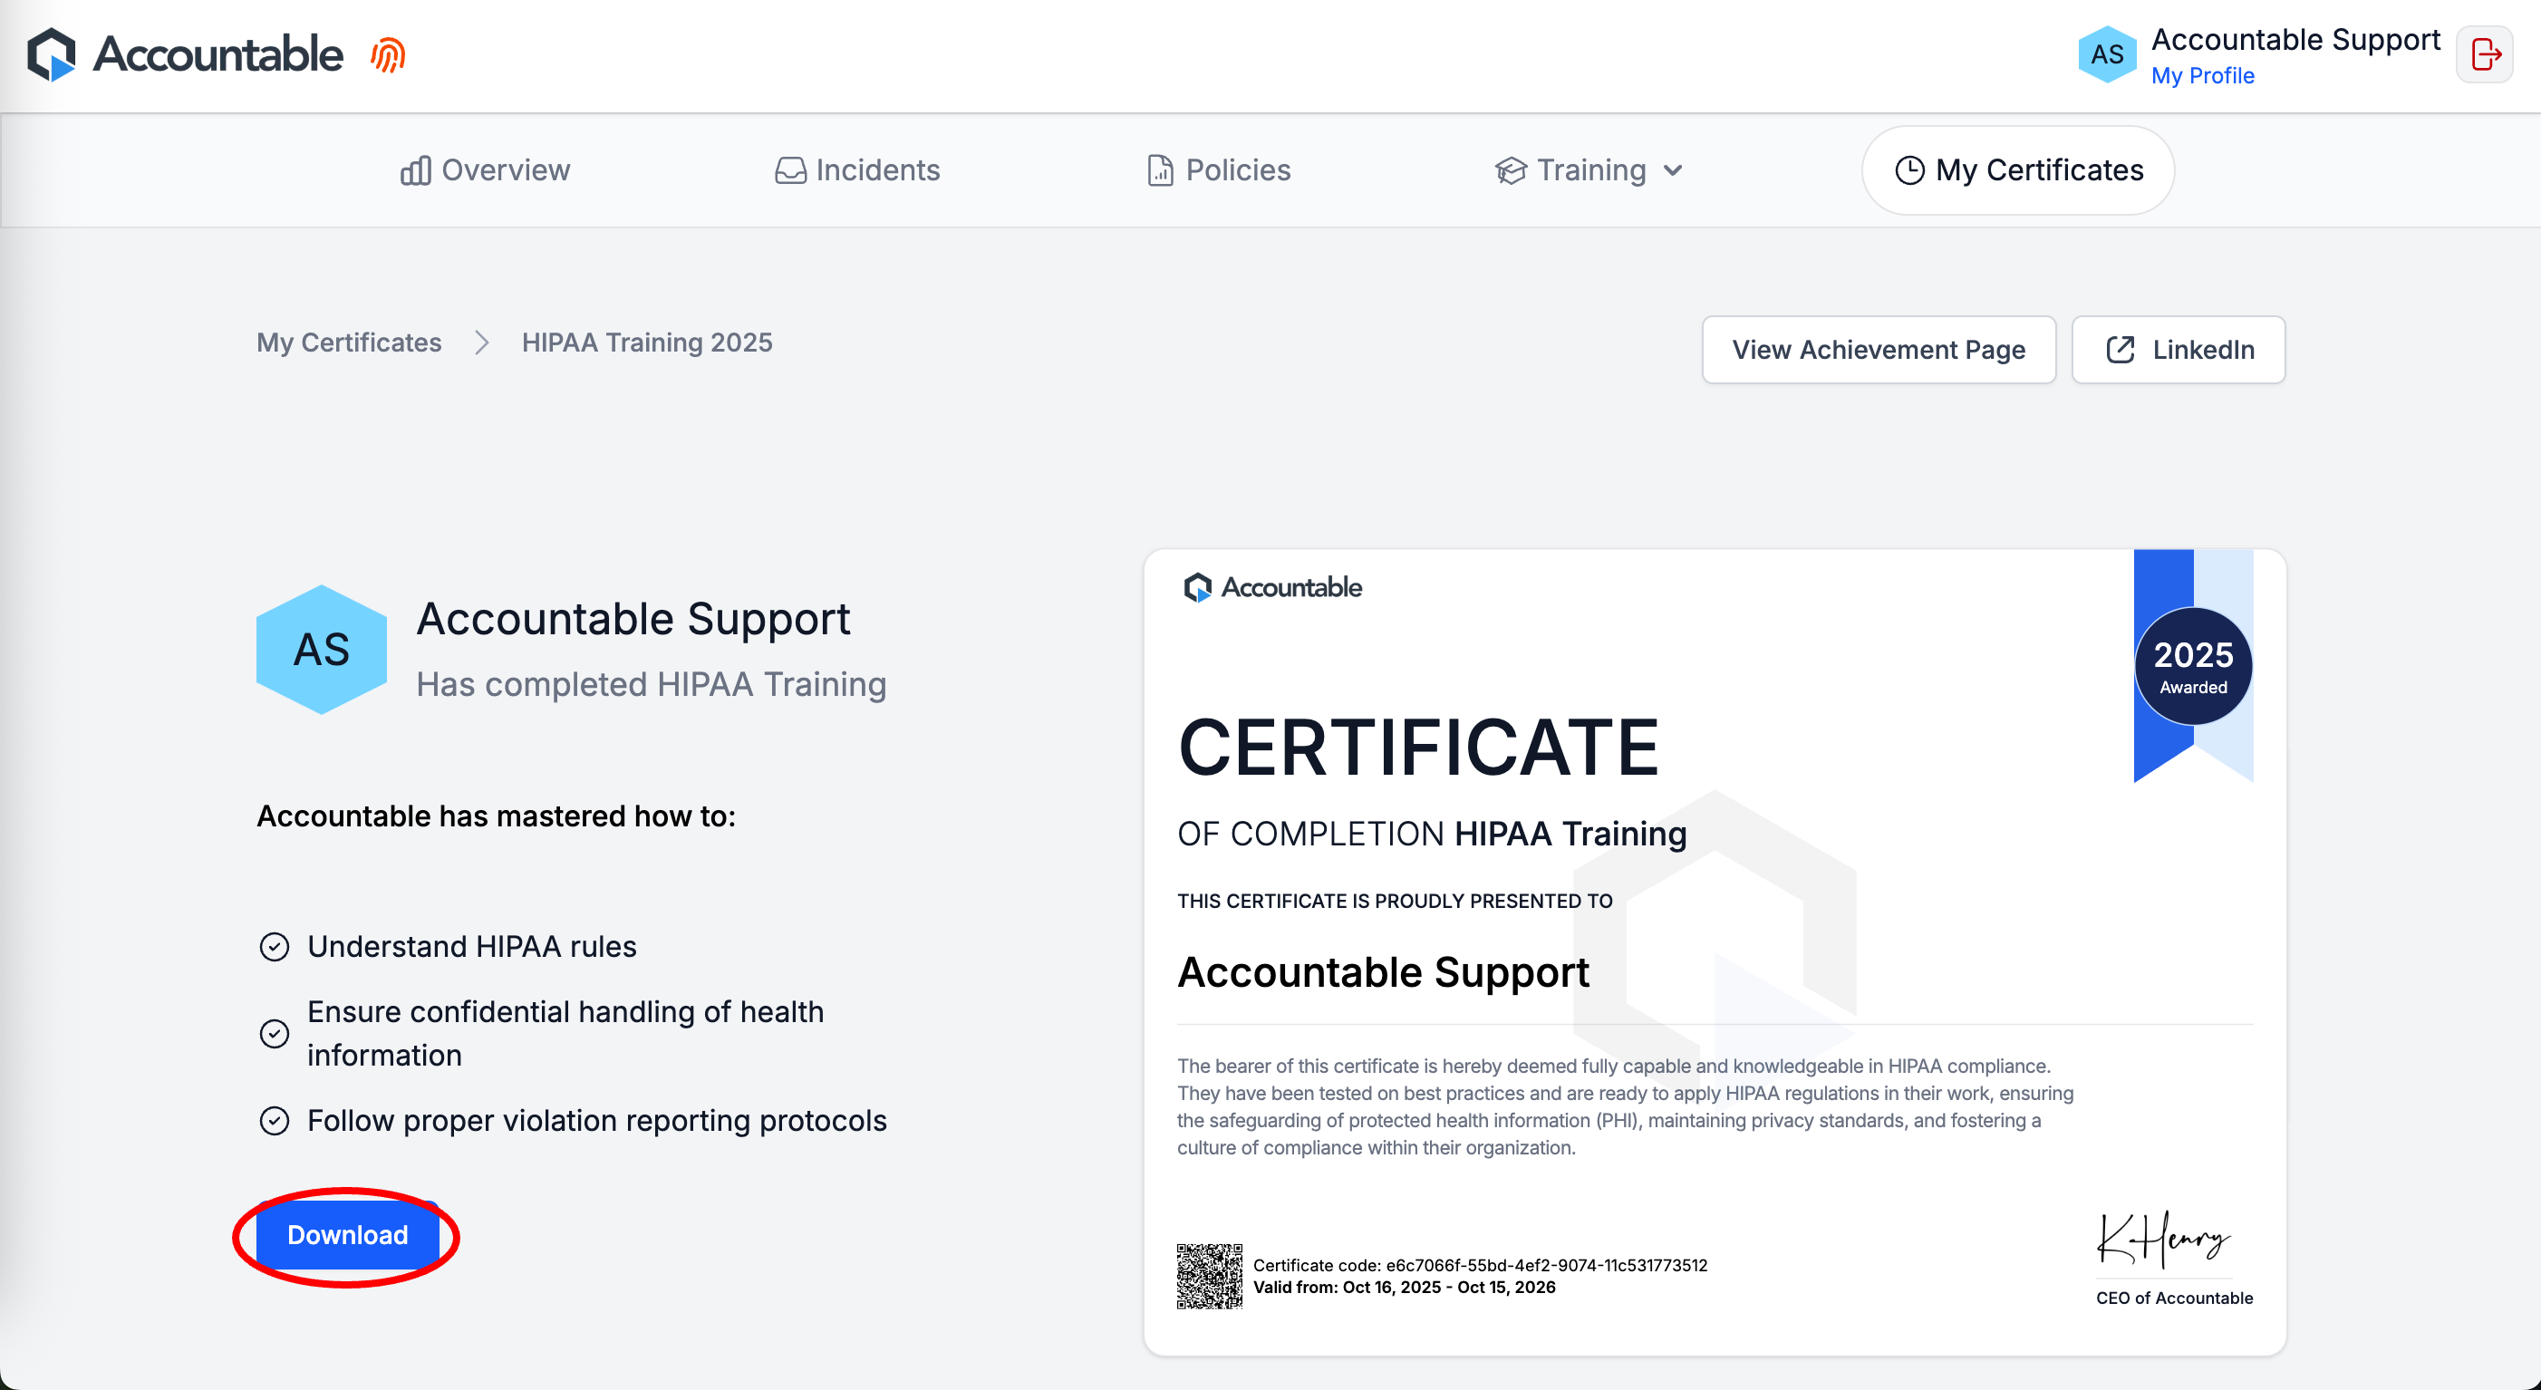The height and width of the screenshot is (1390, 2541).
Task: Click the AS avatar in header
Action: 2106,54
